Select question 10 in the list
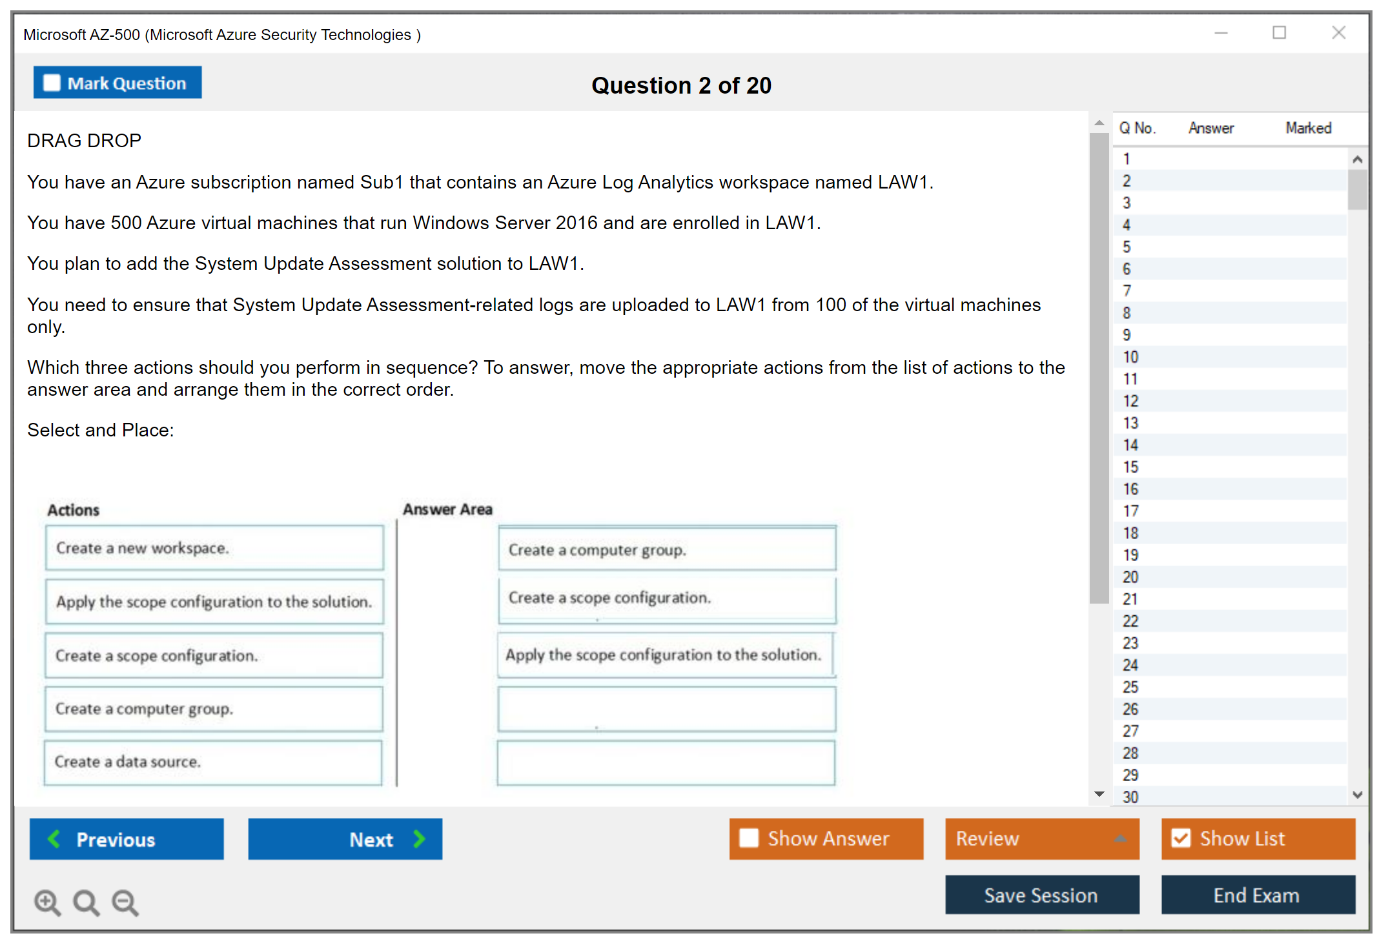Screen dimensions: 1388x949 point(1130,357)
